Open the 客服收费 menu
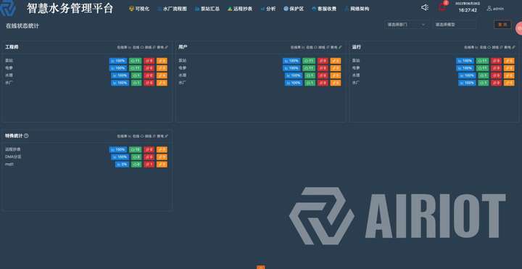This screenshot has height=269, width=522. [x=324, y=9]
